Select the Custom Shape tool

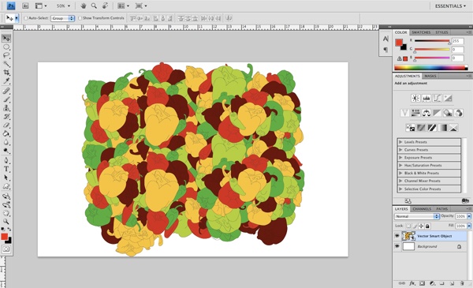click(6, 186)
